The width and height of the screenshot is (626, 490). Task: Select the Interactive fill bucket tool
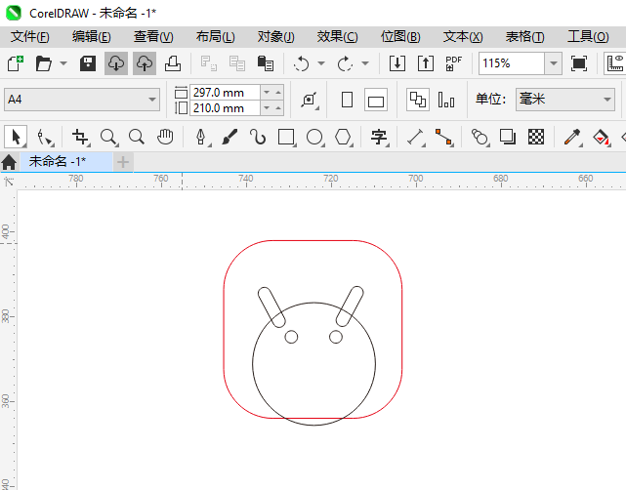[x=602, y=138]
